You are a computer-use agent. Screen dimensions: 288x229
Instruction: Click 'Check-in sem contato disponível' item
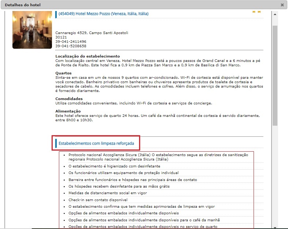coord(98,200)
